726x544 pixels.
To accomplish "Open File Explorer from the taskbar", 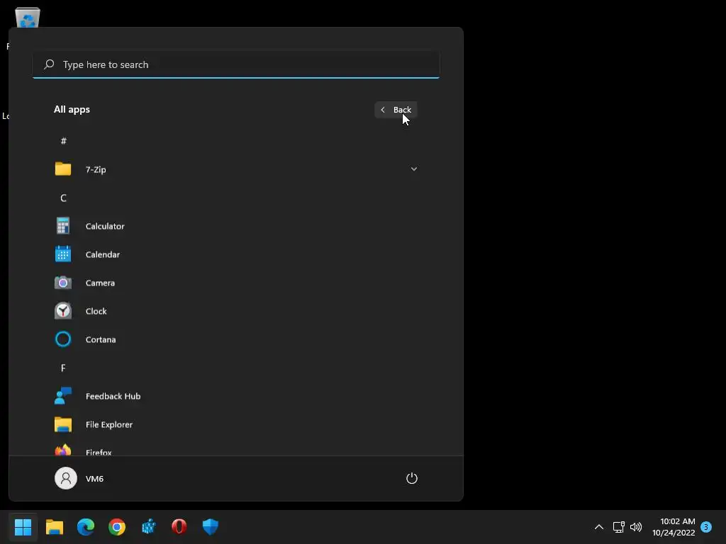I will (54, 526).
